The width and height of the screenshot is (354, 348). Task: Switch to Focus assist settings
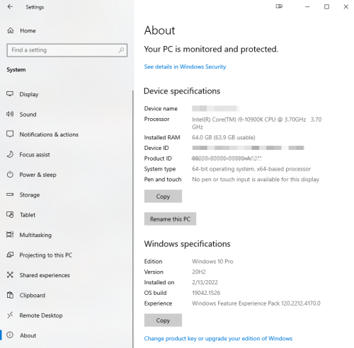(x=35, y=155)
